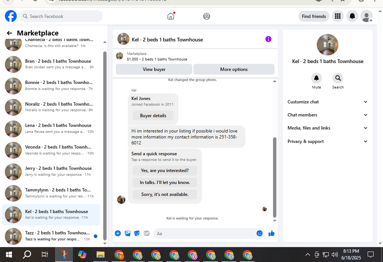This screenshot has width=383, height=262.
Task: Send 'In talks. I'll let you know.'
Action: click(165, 182)
